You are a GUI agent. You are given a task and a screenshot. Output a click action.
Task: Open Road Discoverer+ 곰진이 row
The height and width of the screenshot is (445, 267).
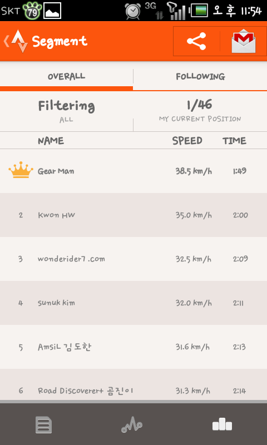[x=133, y=385]
